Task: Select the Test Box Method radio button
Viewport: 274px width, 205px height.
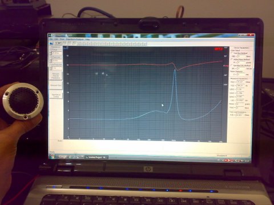Action: pos(232,53)
